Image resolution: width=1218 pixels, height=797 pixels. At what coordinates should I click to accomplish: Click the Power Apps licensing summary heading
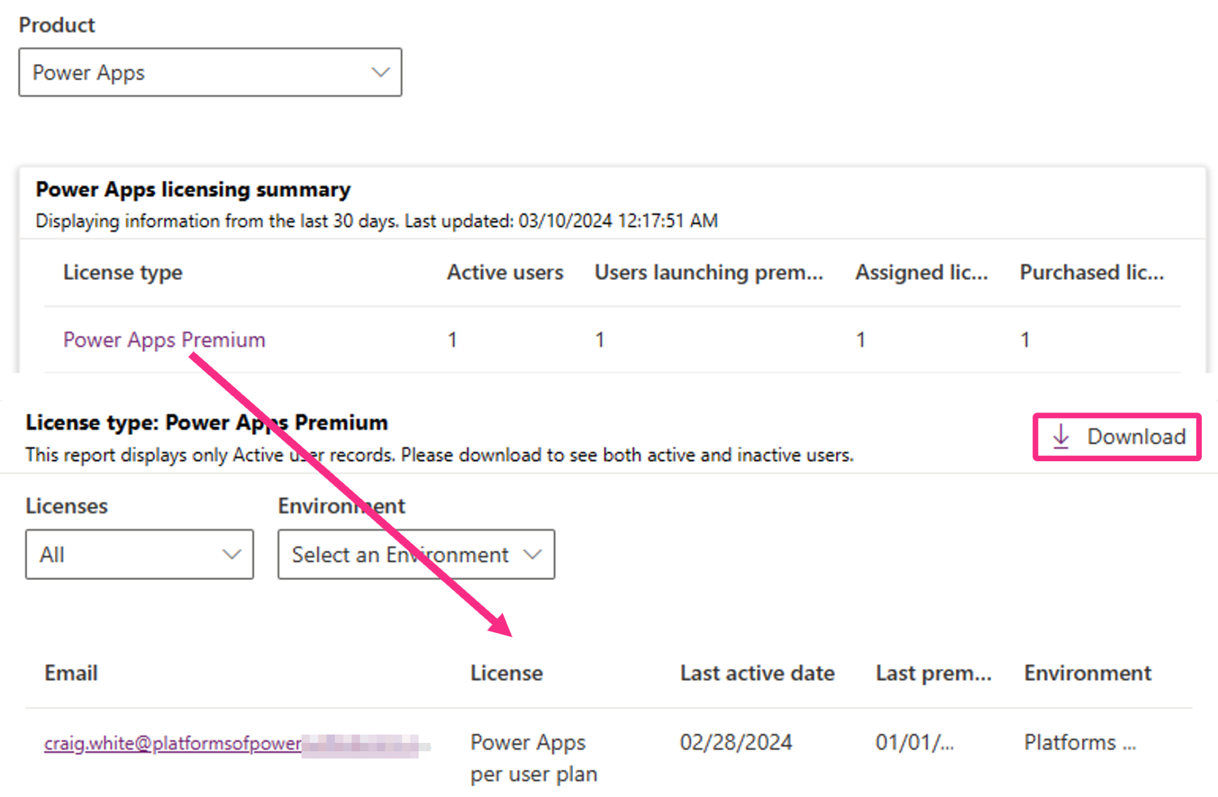(x=193, y=189)
